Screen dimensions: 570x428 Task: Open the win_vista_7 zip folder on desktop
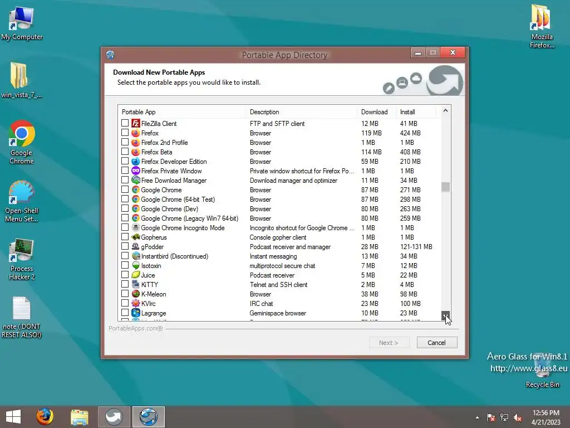click(x=21, y=80)
